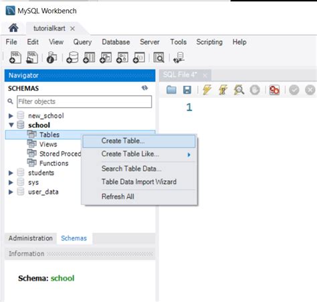The height and width of the screenshot is (302, 317).
Task: Open the File menu
Action: (x=11, y=42)
